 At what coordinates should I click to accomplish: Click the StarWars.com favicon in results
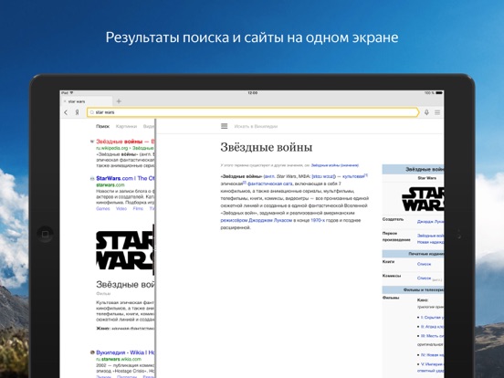[x=92, y=178]
